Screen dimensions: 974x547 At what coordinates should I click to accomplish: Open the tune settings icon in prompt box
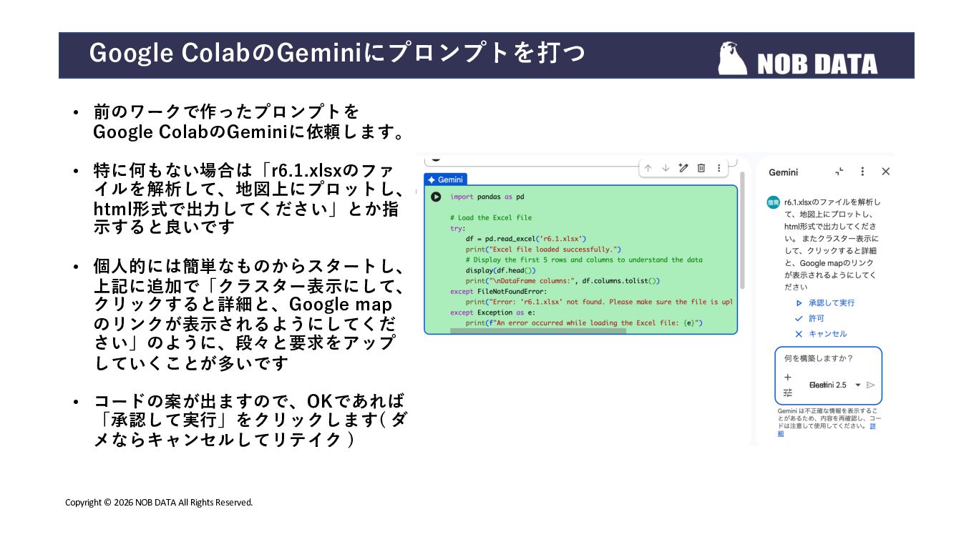point(788,393)
